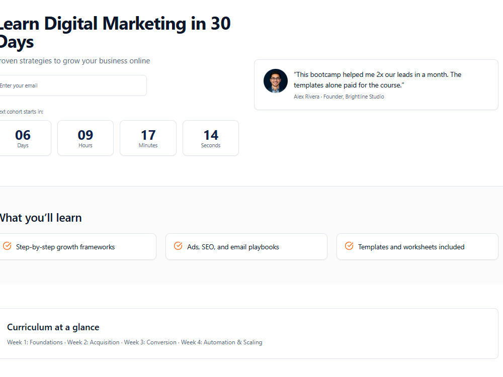Screen dimensions: 503x377
Task: Click the testimonial quote text
Action: pyautogui.click(x=378, y=80)
